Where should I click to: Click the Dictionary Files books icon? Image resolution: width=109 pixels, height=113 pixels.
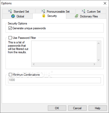pyautogui.click(x=77, y=16)
